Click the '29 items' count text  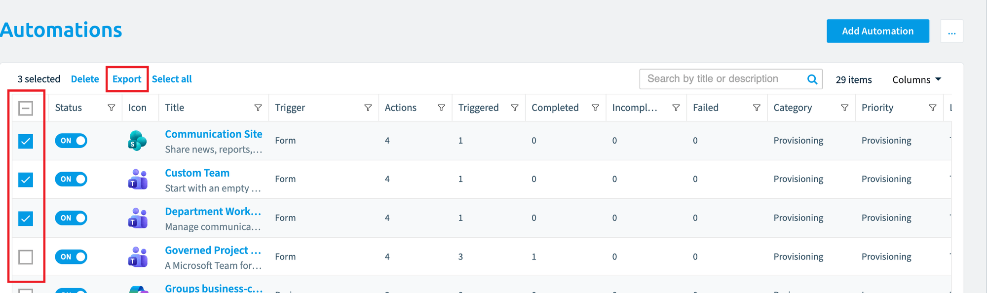click(x=854, y=79)
